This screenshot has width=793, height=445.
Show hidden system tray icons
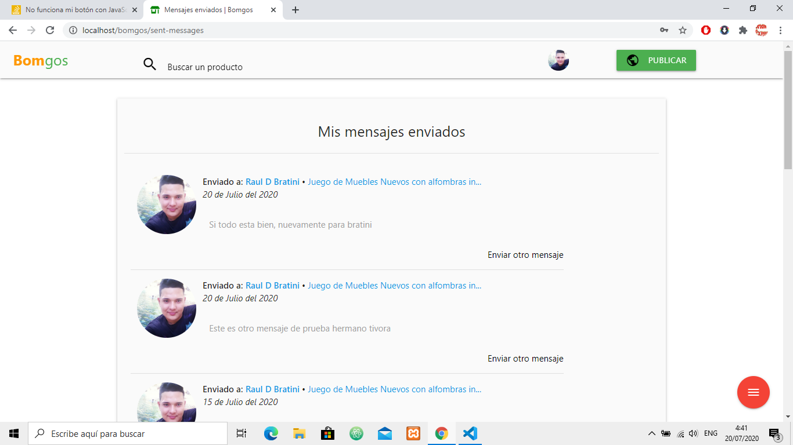(651, 433)
